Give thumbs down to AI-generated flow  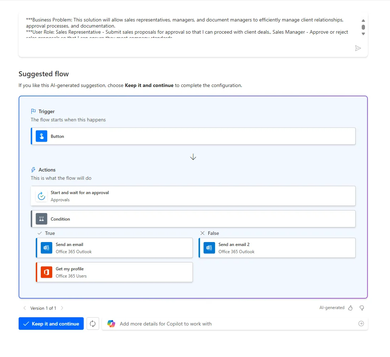(x=362, y=308)
